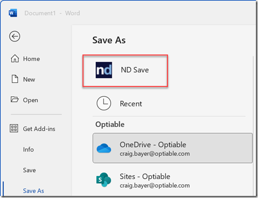This screenshot has width=258, height=198.
Task: Select the Save menu entry
Action: pyautogui.click(x=29, y=170)
